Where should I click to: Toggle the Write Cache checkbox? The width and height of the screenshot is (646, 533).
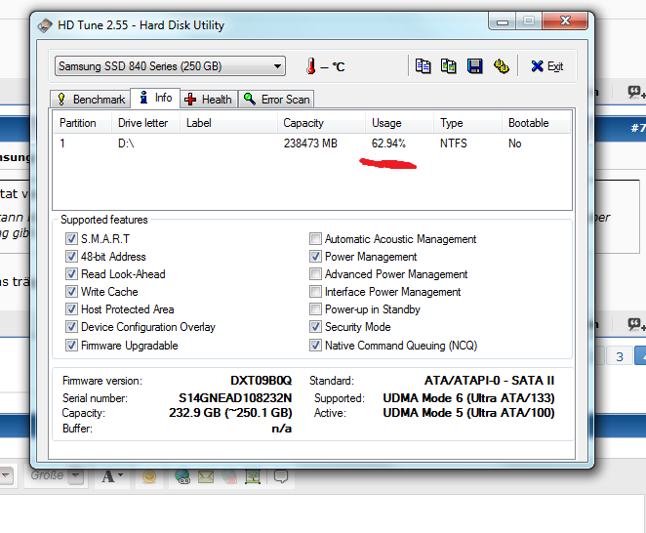click(x=71, y=292)
